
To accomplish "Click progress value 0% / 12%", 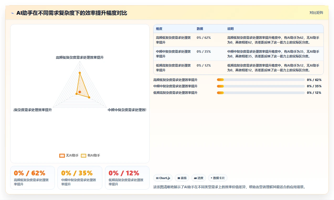I will pos(314,93).
